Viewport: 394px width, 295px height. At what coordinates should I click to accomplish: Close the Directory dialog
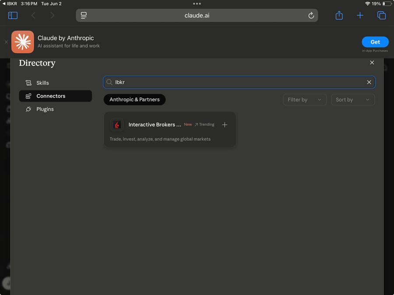coord(372,62)
